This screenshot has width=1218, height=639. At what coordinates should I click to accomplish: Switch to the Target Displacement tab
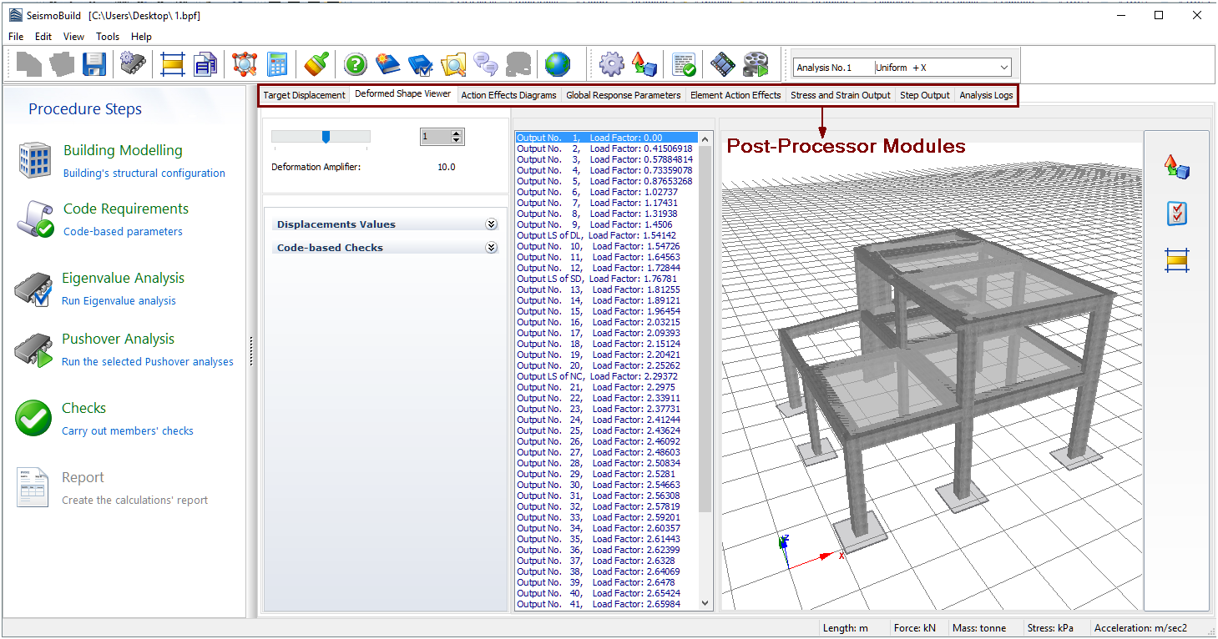click(x=304, y=95)
